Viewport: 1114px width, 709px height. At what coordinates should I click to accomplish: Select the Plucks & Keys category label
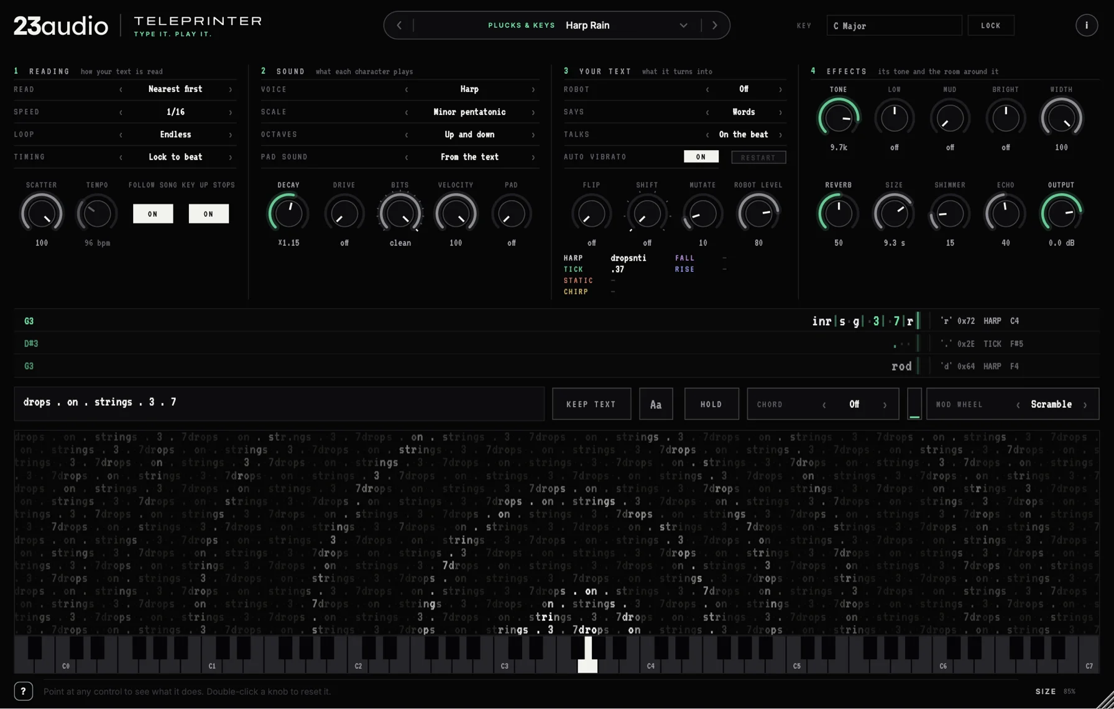(521, 25)
